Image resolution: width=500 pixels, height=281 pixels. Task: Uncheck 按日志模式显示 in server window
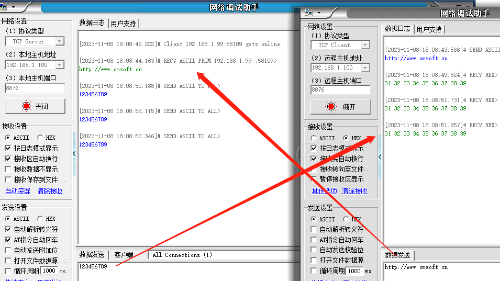click(x=8, y=148)
